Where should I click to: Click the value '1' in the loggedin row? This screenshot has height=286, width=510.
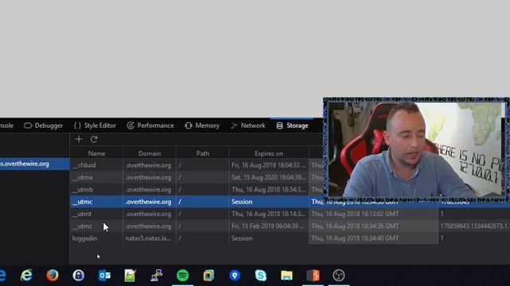click(x=441, y=238)
